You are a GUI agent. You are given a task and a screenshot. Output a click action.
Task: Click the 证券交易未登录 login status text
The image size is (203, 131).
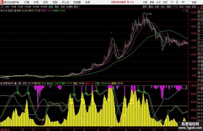118,2
